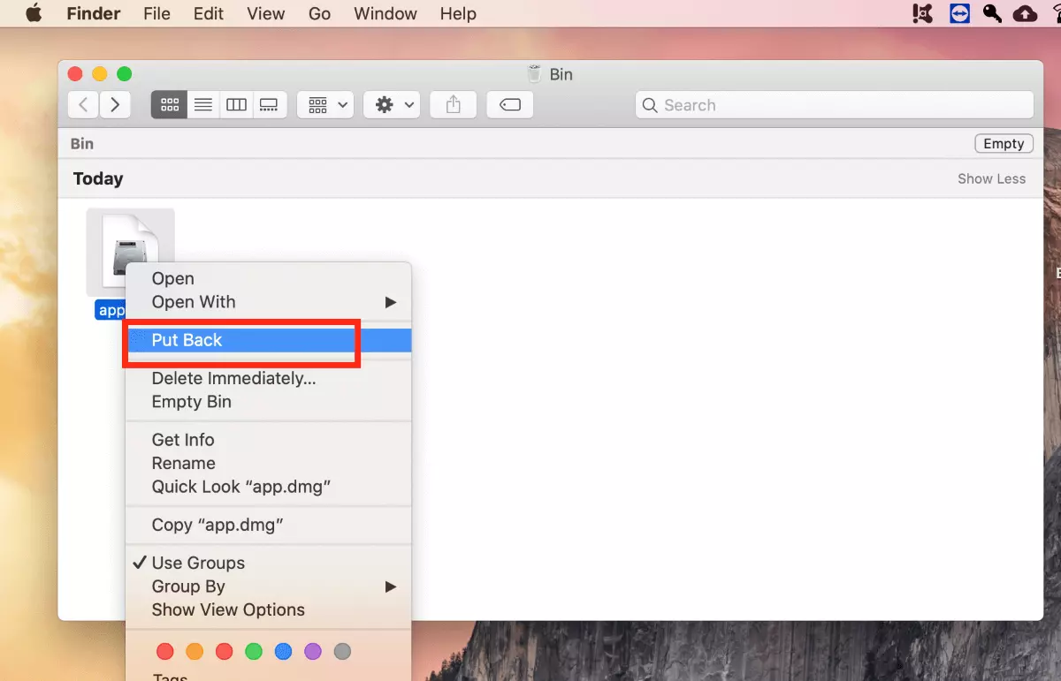The width and height of the screenshot is (1061, 681).
Task: Open the View menu
Action: pyautogui.click(x=266, y=13)
